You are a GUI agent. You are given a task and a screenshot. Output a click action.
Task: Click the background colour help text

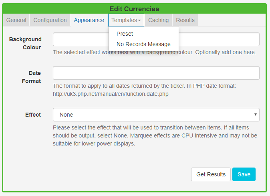pyautogui.click(x=154, y=52)
